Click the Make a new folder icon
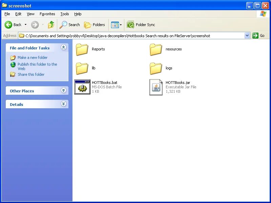 (13, 58)
